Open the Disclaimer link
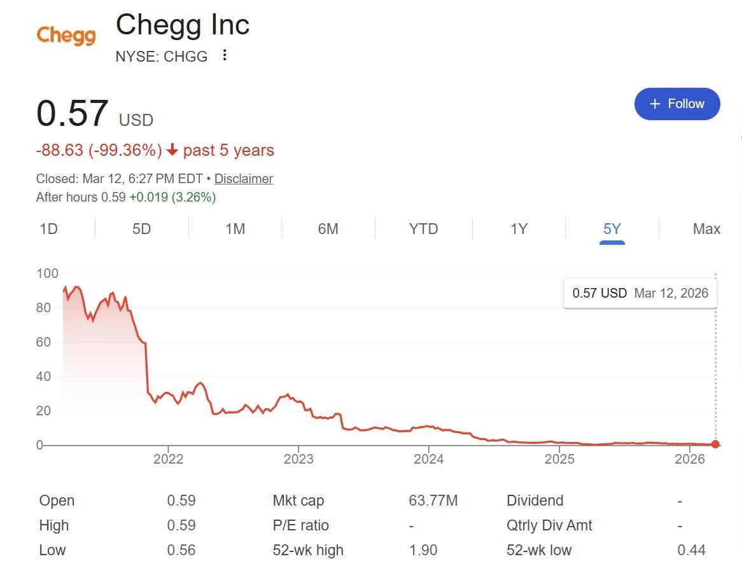This screenshot has height=580, width=742. 243,179
